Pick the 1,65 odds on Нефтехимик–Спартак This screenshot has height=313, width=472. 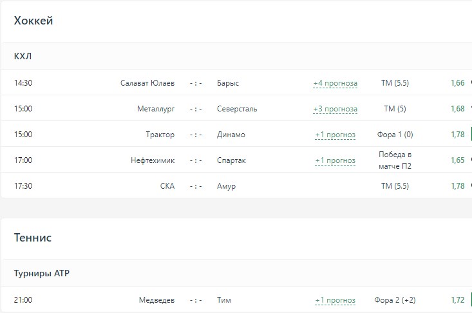click(457, 160)
